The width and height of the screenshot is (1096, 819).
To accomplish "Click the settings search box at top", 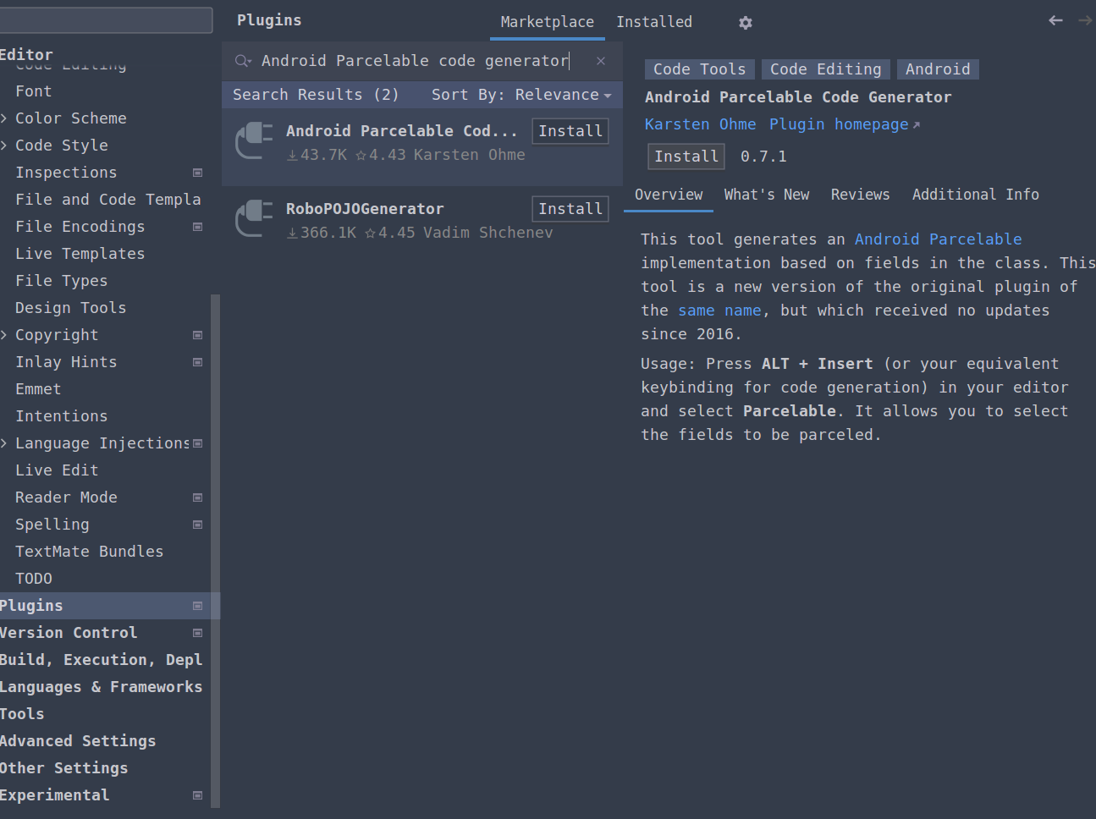I will [x=106, y=20].
